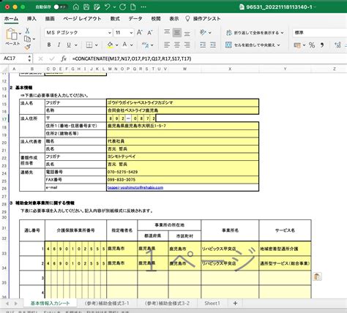Open the ページレイアウト ribbon tab

[82, 19]
